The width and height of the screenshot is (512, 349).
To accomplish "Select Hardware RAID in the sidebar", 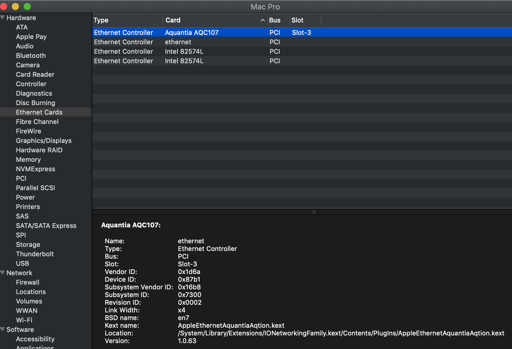I will coord(39,150).
